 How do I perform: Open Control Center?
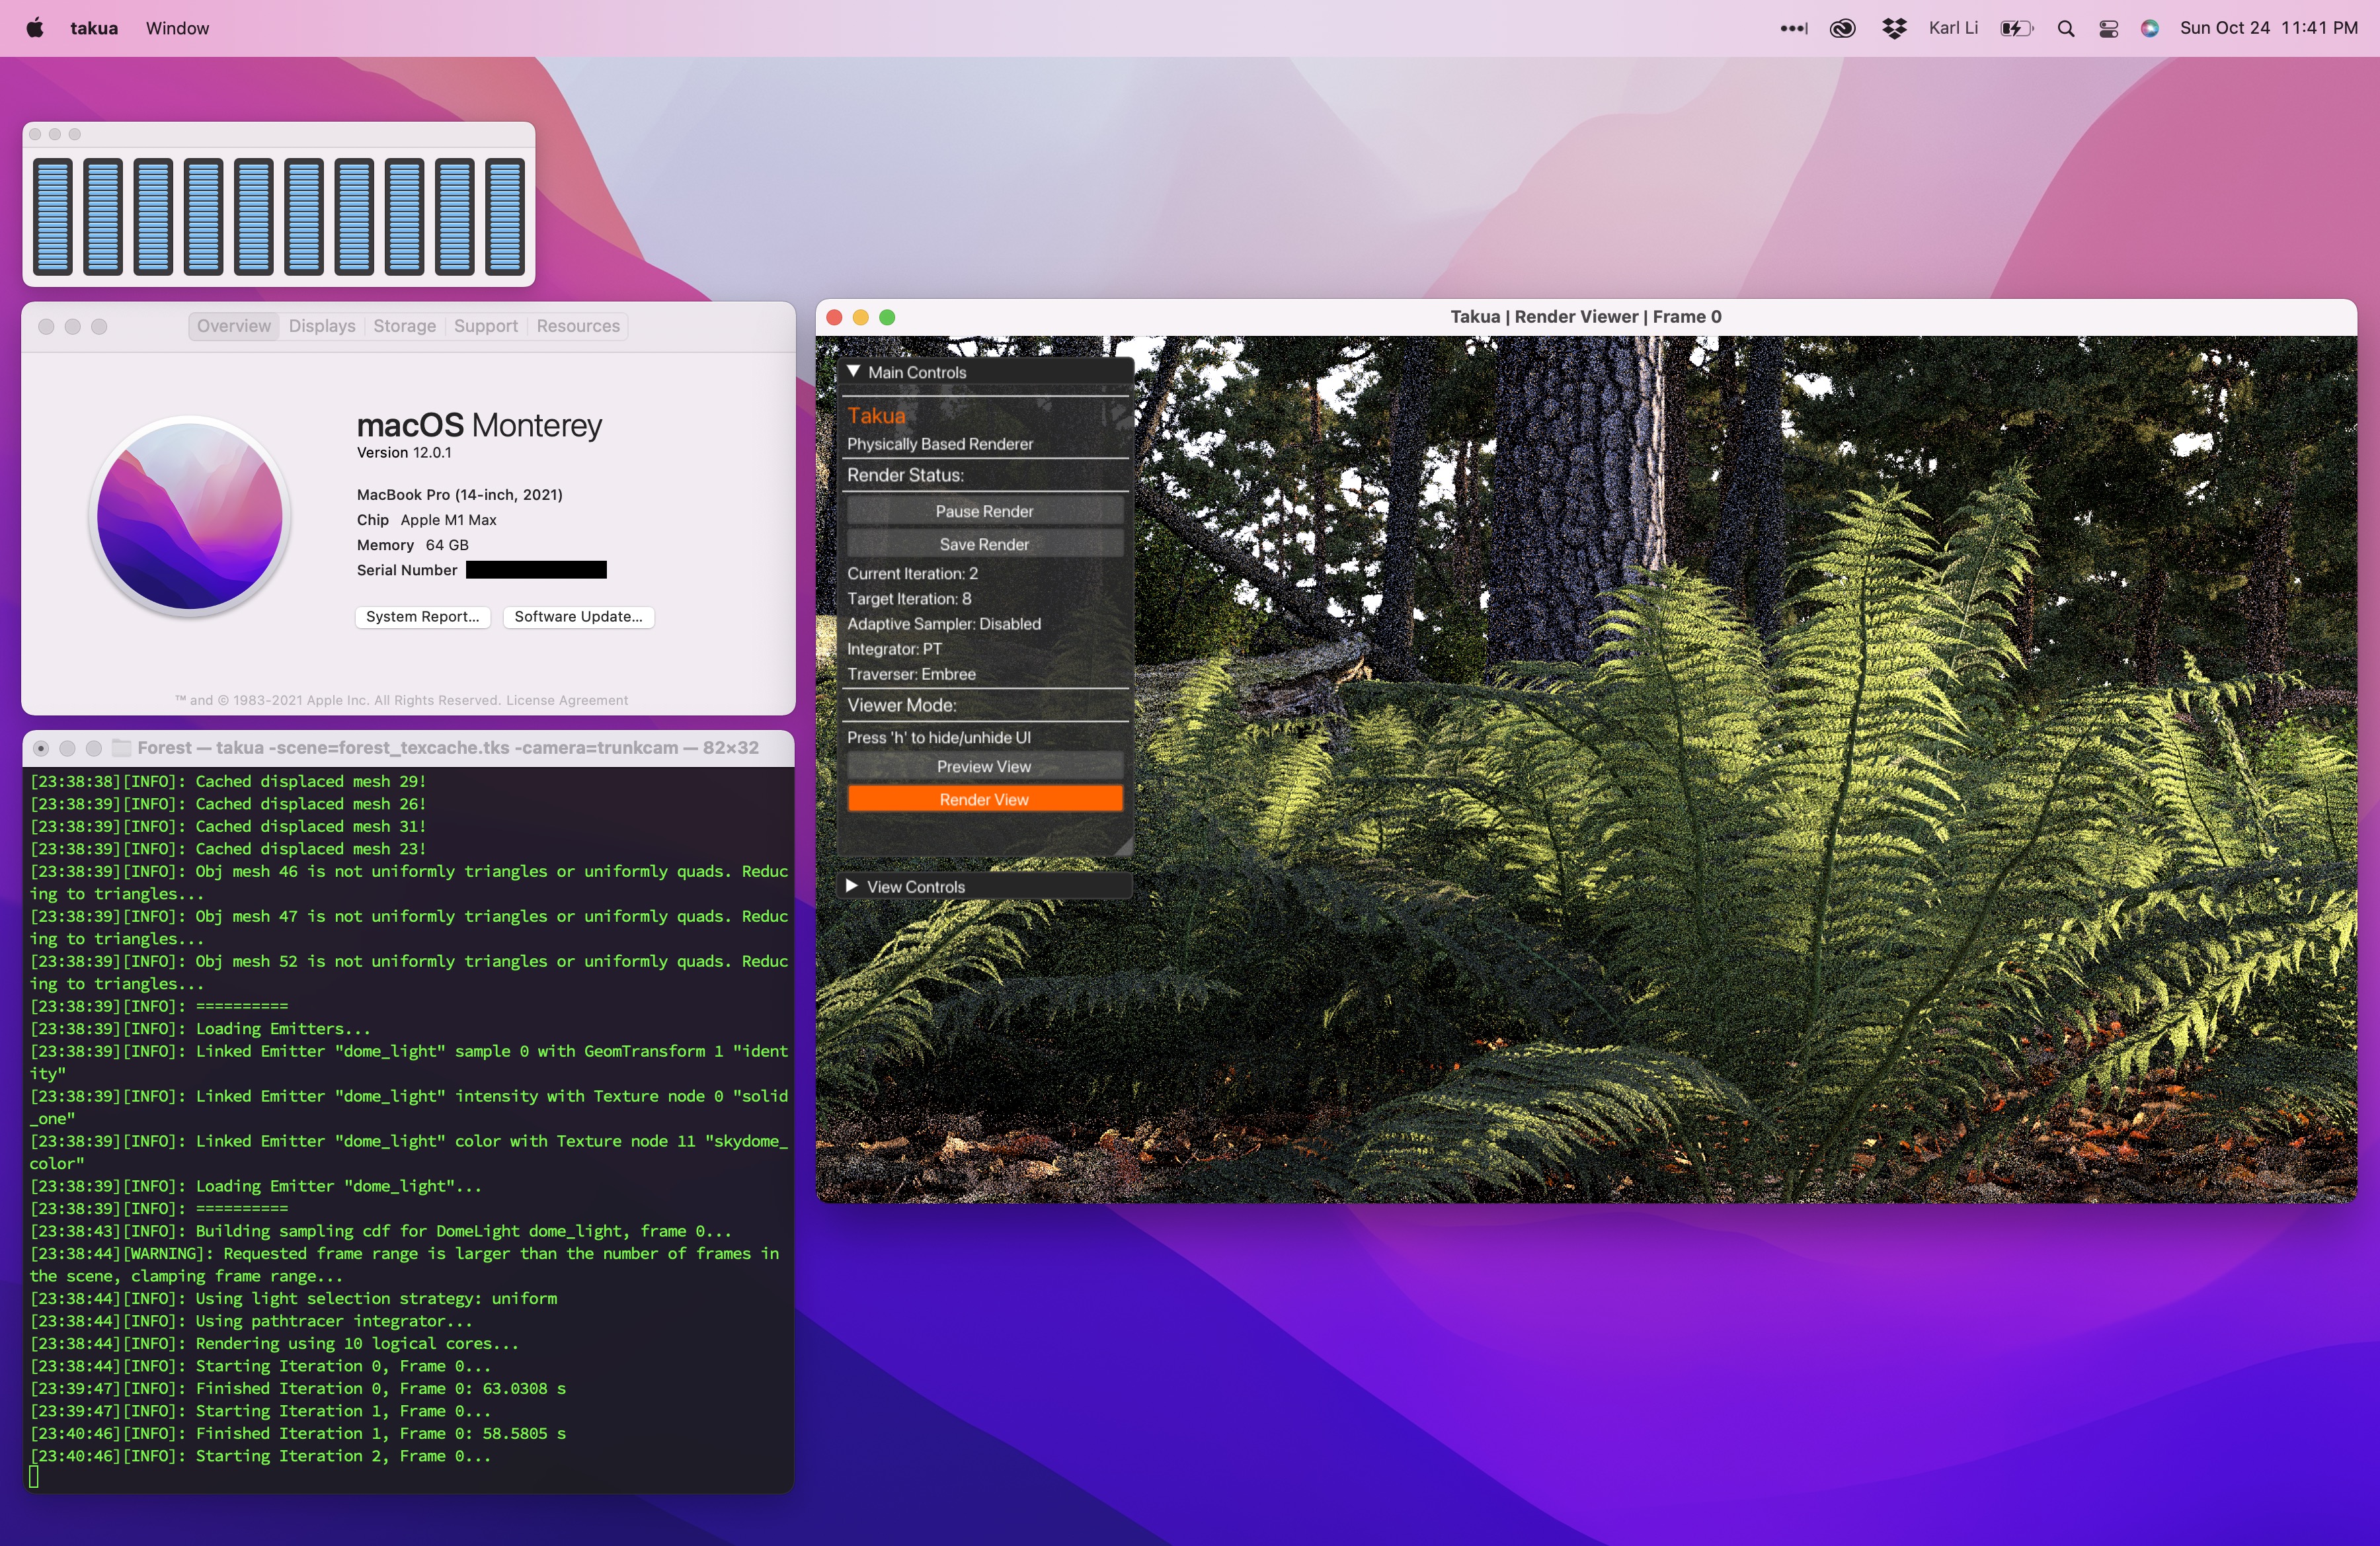2108,28
